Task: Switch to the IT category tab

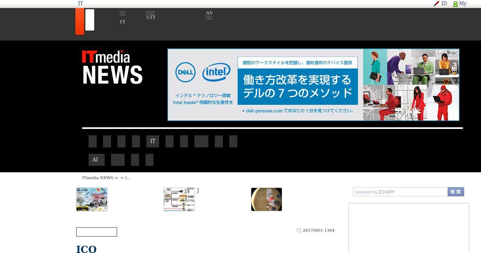Action: (x=153, y=141)
